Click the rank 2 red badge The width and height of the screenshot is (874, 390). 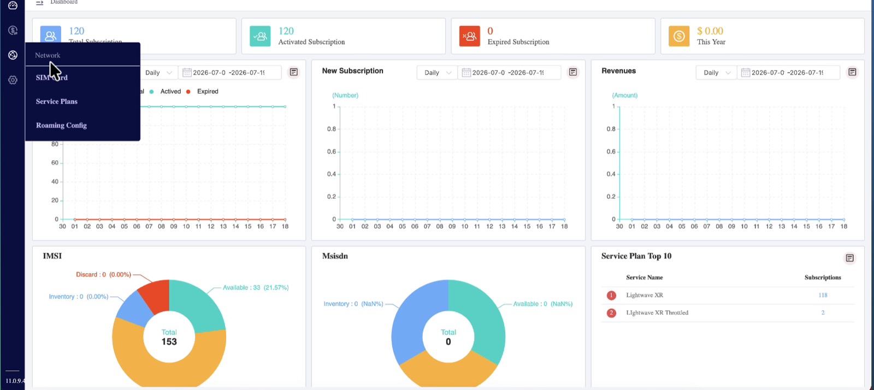[611, 313]
